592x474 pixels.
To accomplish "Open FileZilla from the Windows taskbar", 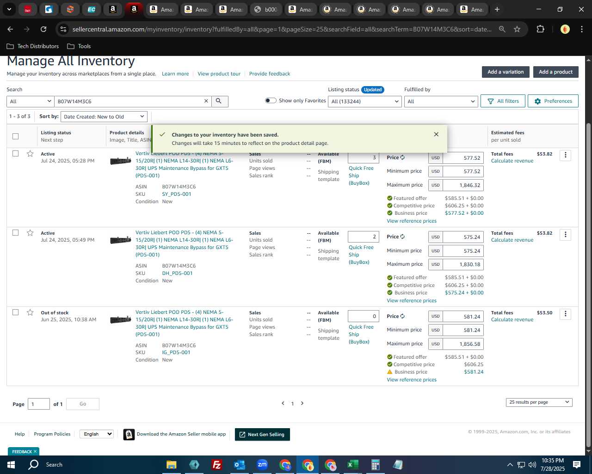I will tap(216, 465).
